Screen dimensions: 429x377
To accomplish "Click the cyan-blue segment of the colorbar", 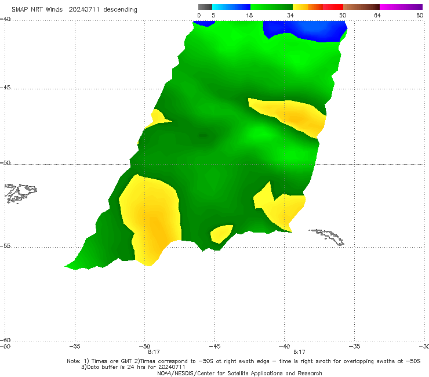I will point(231,7).
